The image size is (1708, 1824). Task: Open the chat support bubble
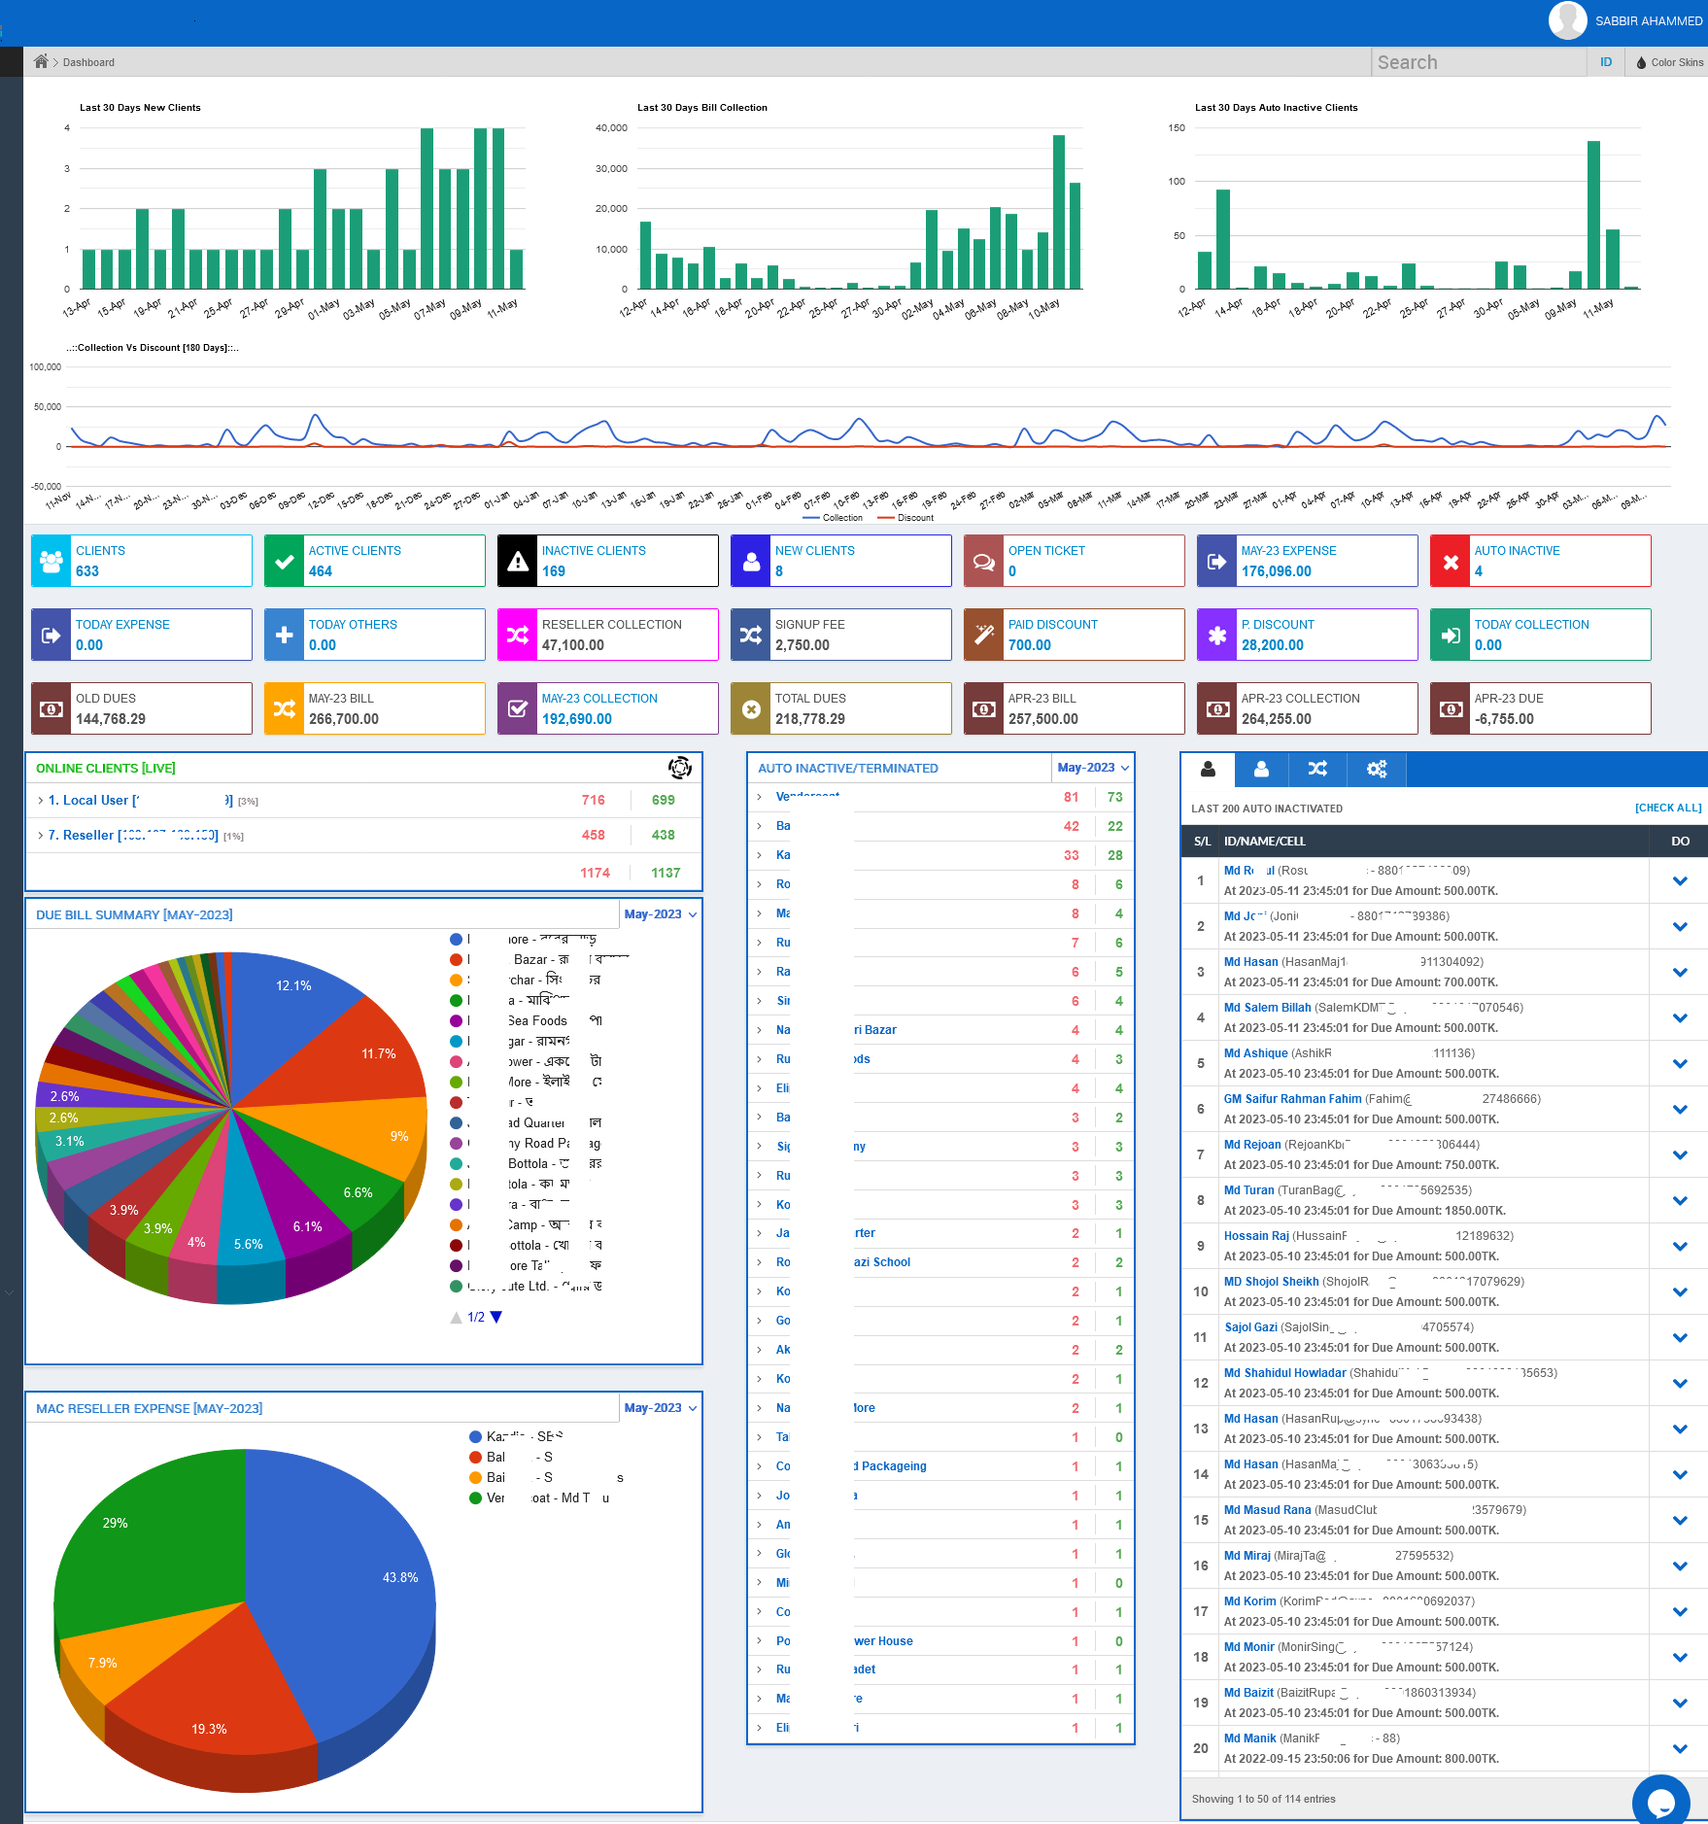[1660, 1801]
